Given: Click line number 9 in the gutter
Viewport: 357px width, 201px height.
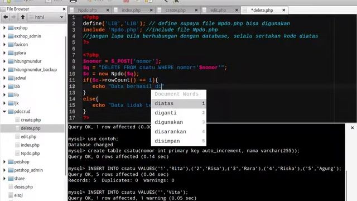Looking at the screenshot, I should tap(73, 68).
